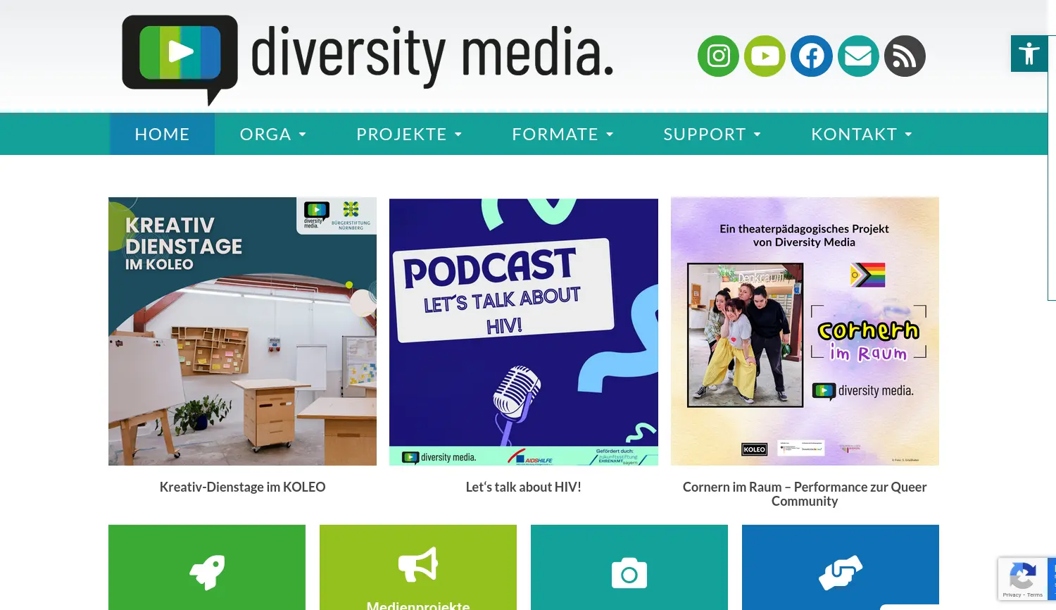Open the FORMATE dropdown menu
The width and height of the screenshot is (1056, 610).
click(562, 135)
